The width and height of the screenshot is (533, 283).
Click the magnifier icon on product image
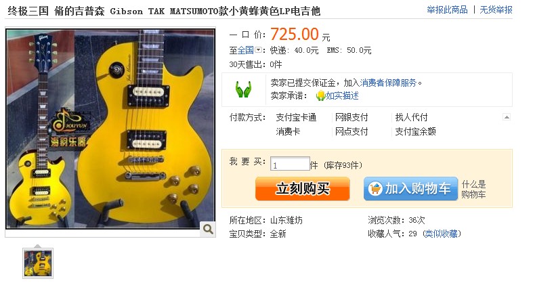pos(208,230)
